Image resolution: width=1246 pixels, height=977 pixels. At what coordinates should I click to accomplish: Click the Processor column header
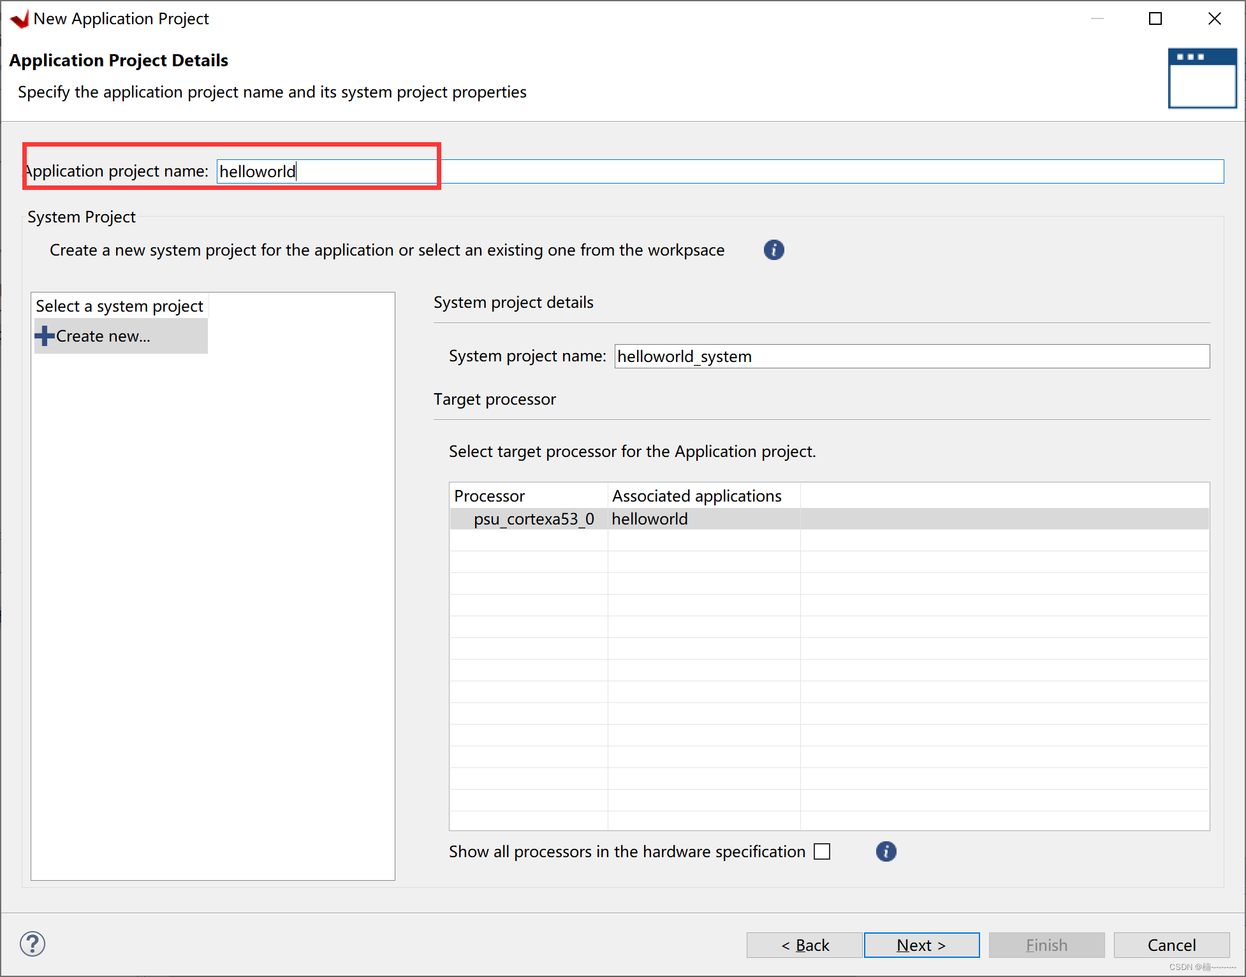489,496
